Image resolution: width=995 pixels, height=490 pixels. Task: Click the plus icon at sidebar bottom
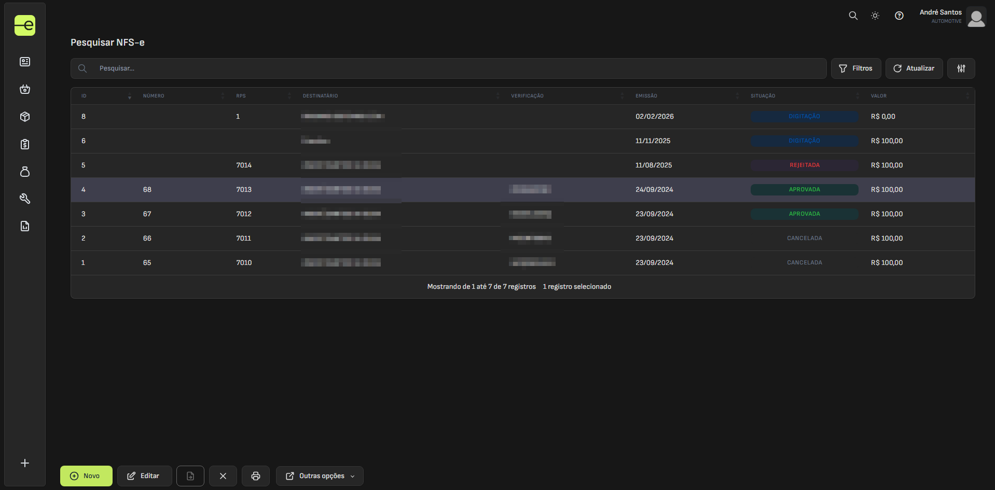coord(25,463)
